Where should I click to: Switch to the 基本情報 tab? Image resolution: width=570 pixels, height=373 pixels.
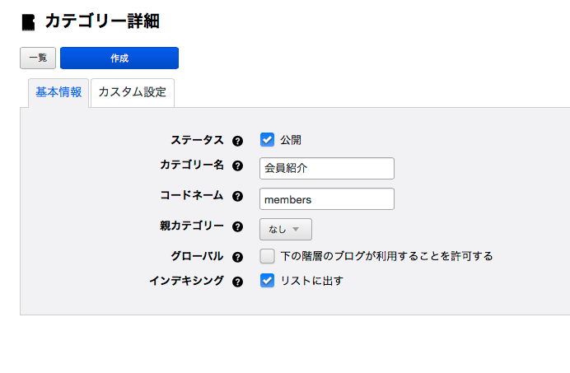pyautogui.click(x=58, y=92)
